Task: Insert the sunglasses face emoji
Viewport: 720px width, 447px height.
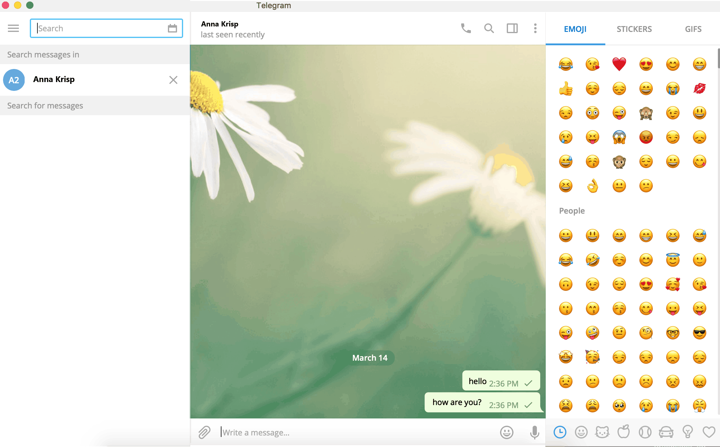Action: click(699, 333)
